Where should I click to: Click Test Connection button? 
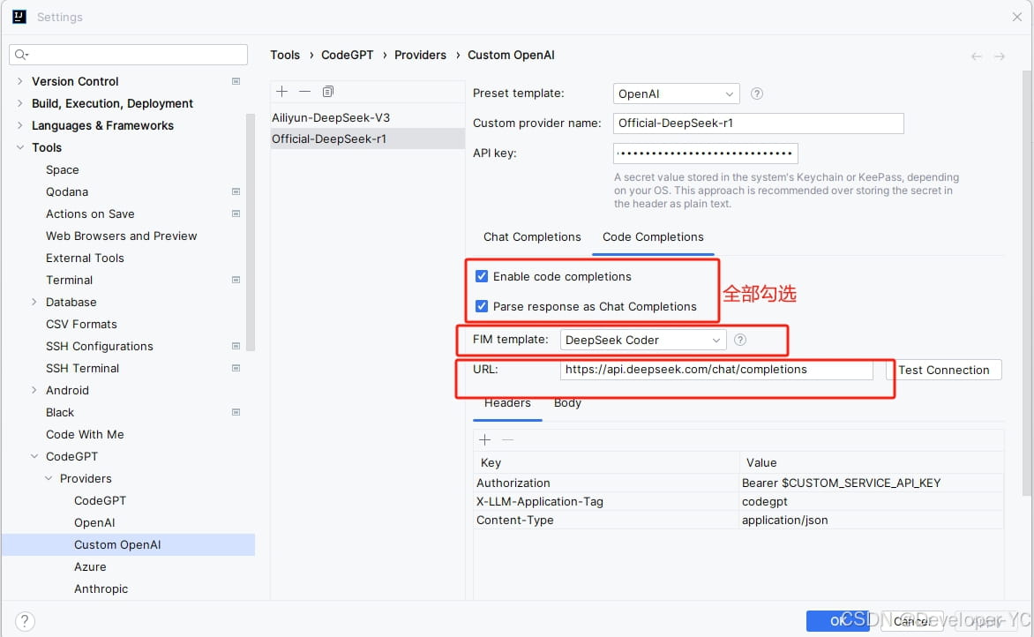pos(944,370)
